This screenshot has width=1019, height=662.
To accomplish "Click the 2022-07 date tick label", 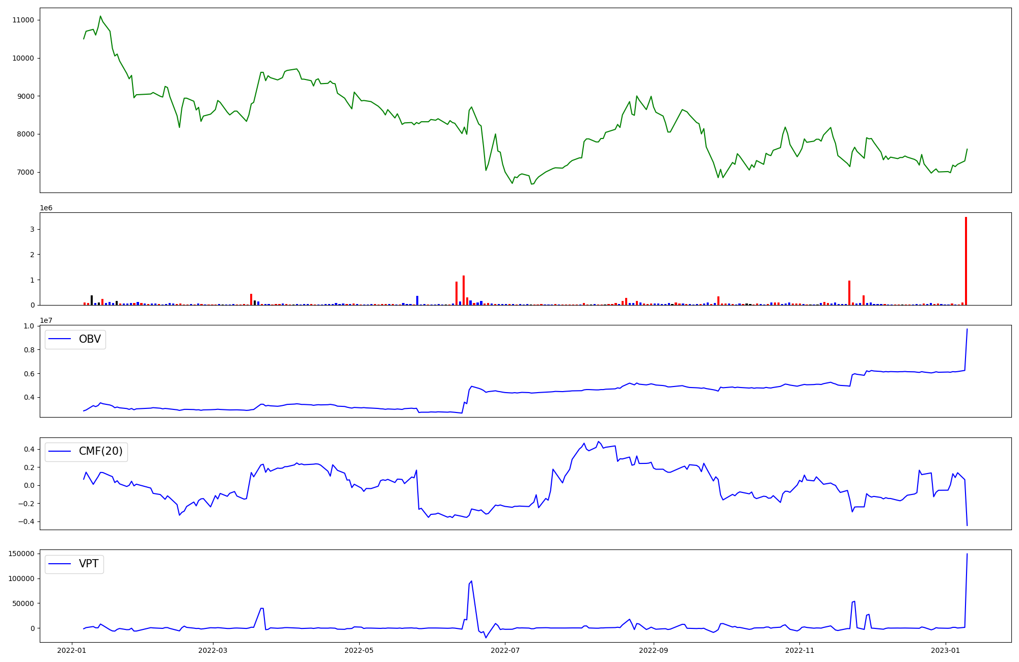I will click(x=505, y=650).
